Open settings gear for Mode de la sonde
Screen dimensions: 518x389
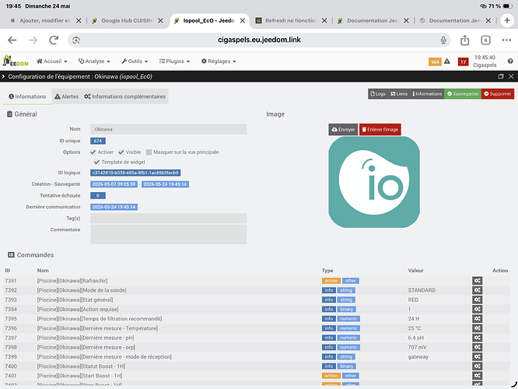[477, 290]
